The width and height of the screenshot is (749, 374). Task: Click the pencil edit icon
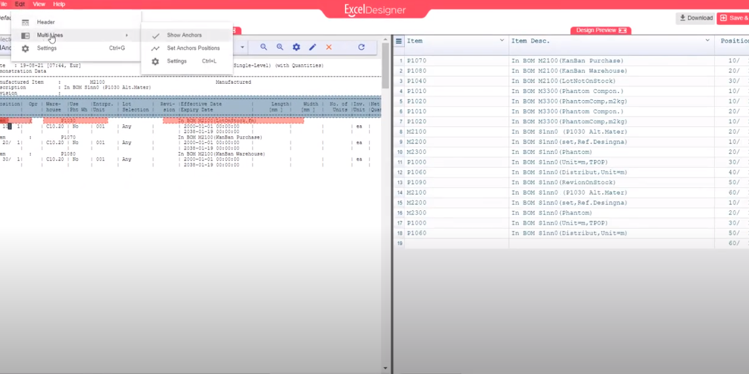313,47
